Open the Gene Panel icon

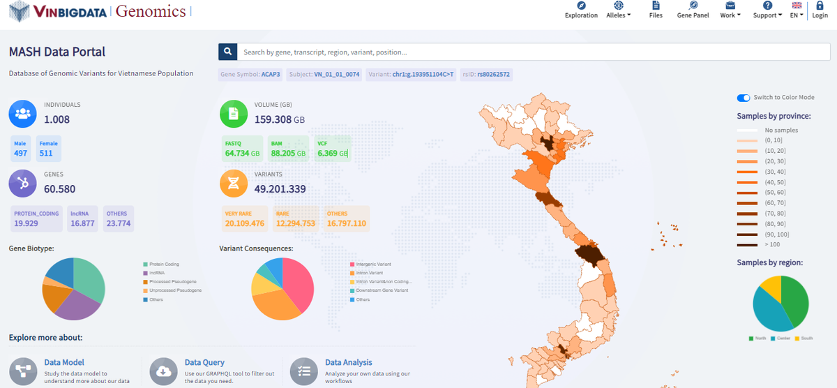coord(693,6)
